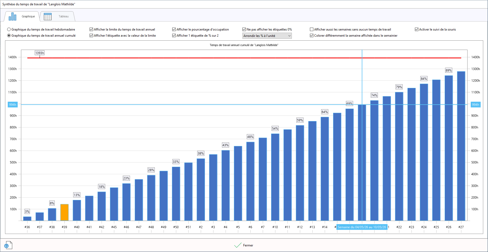Click the bar chart icon on Graphique tab

point(12,16)
